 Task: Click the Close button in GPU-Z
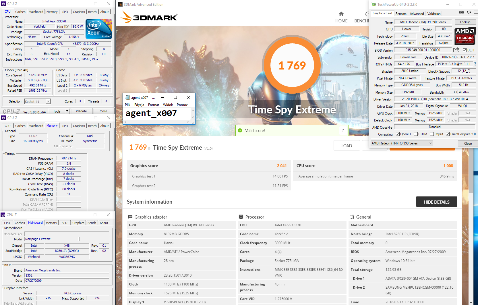click(x=468, y=144)
